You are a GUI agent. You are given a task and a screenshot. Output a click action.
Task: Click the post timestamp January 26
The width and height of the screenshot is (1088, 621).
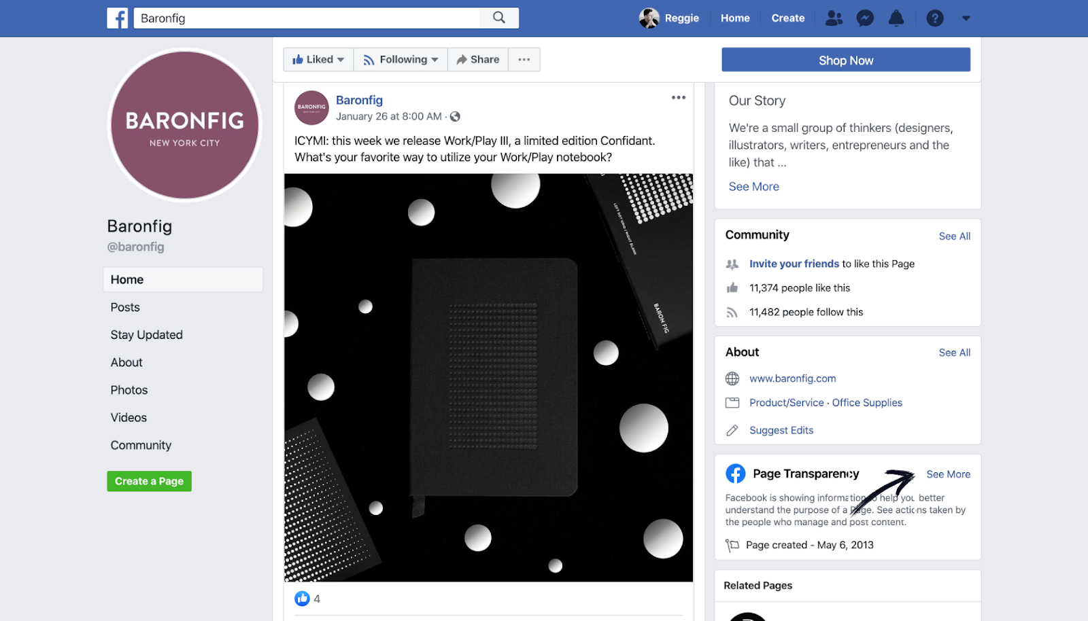[389, 117]
